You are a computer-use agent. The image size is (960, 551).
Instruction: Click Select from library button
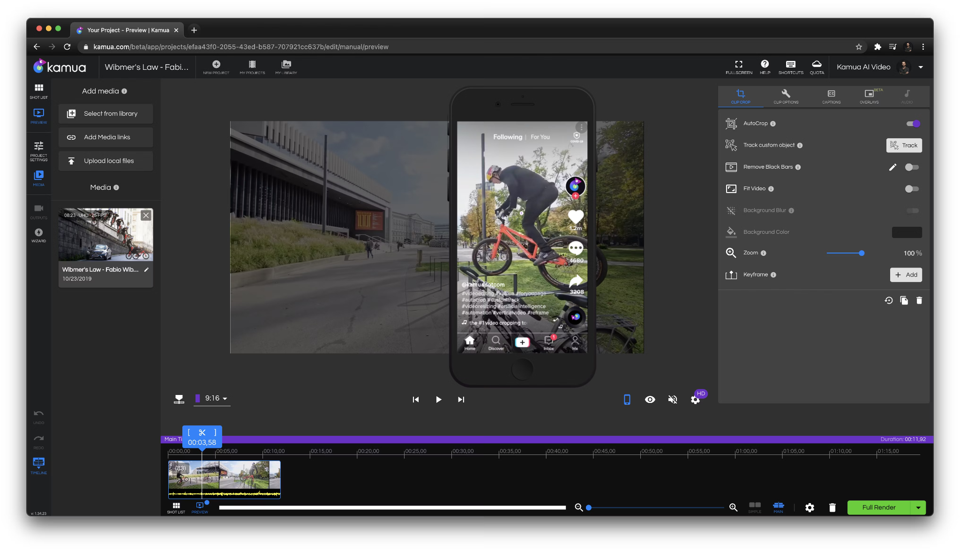(105, 114)
